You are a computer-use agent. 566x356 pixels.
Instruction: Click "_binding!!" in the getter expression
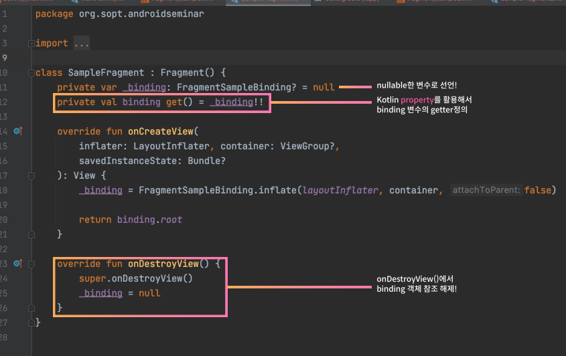tap(236, 102)
